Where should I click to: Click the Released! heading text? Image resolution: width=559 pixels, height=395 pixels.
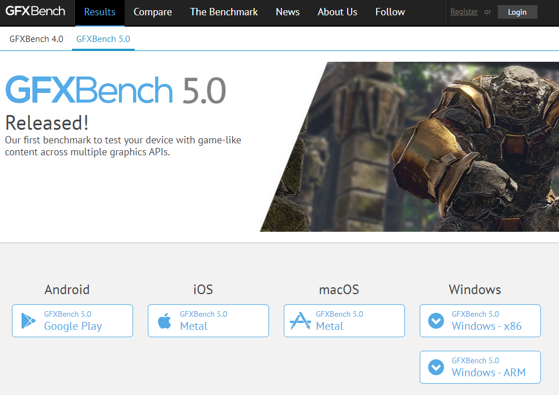coord(46,123)
